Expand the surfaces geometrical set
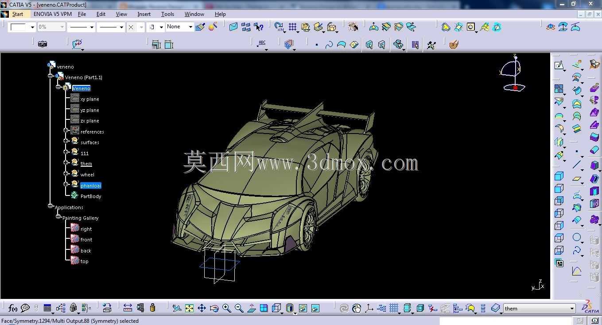This screenshot has height=325, width=602. tap(66, 141)
